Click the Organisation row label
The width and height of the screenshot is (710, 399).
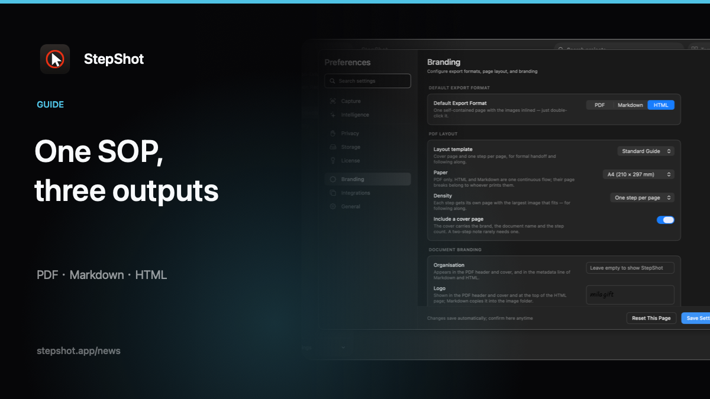click(x=449, y=265)
